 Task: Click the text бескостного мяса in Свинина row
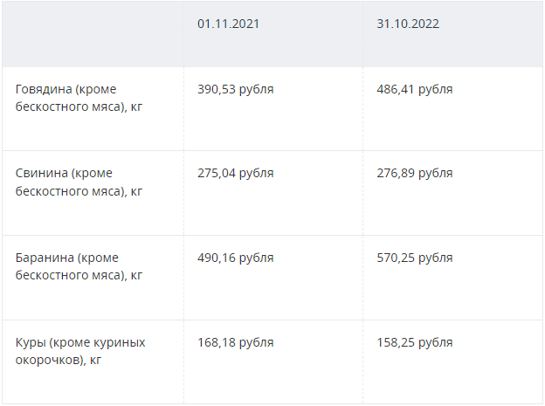(x=68, y=191)
